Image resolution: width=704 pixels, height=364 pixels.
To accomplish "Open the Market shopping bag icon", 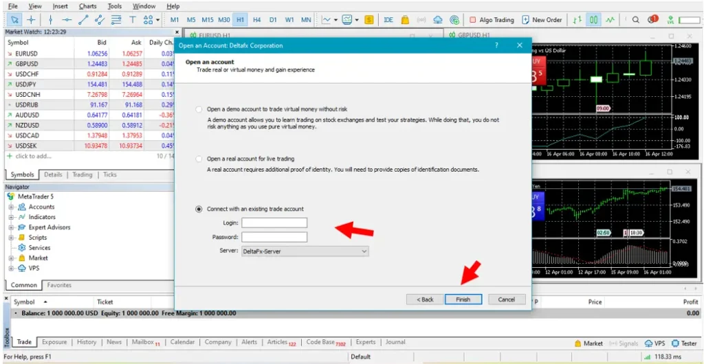I will point(405,20).
